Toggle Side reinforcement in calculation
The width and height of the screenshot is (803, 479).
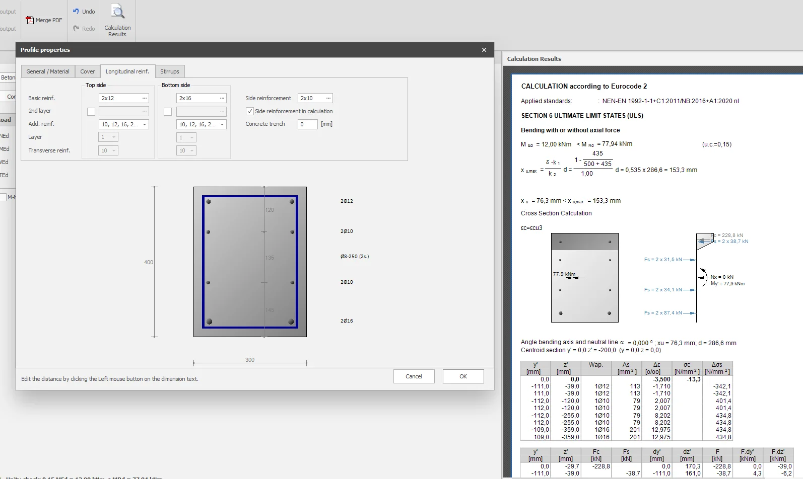click(x=249, y=111)
